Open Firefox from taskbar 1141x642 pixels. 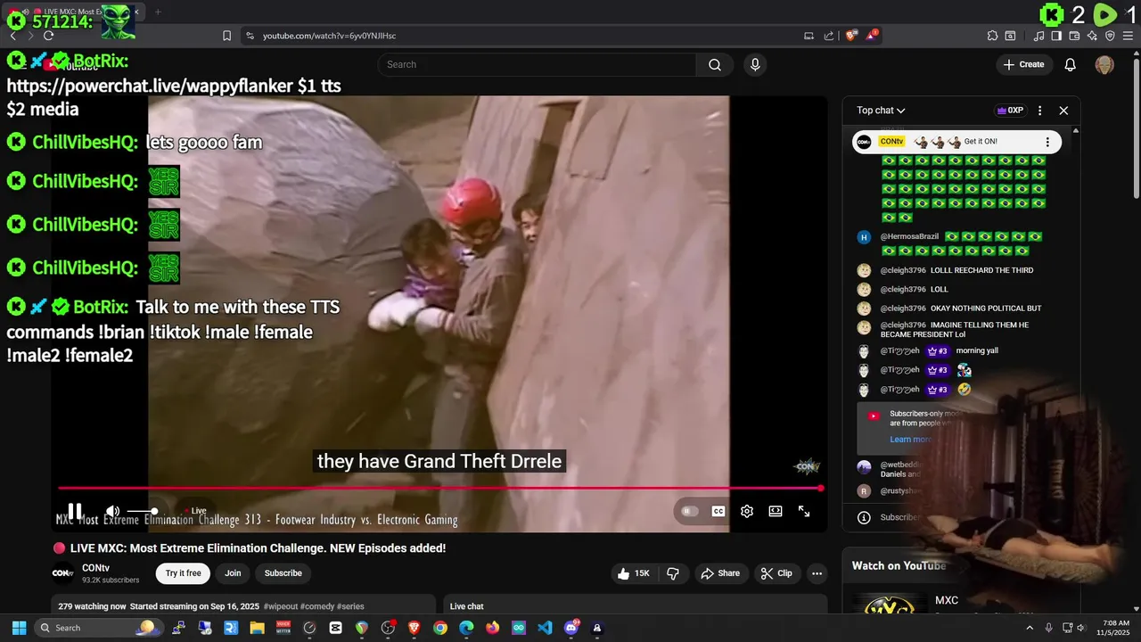(493, 628)
